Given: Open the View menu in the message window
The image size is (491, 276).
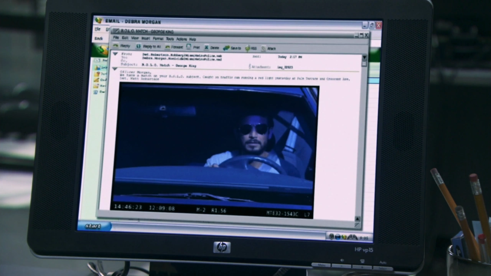Looking at the screenshot, I should (x=135, y=38).
